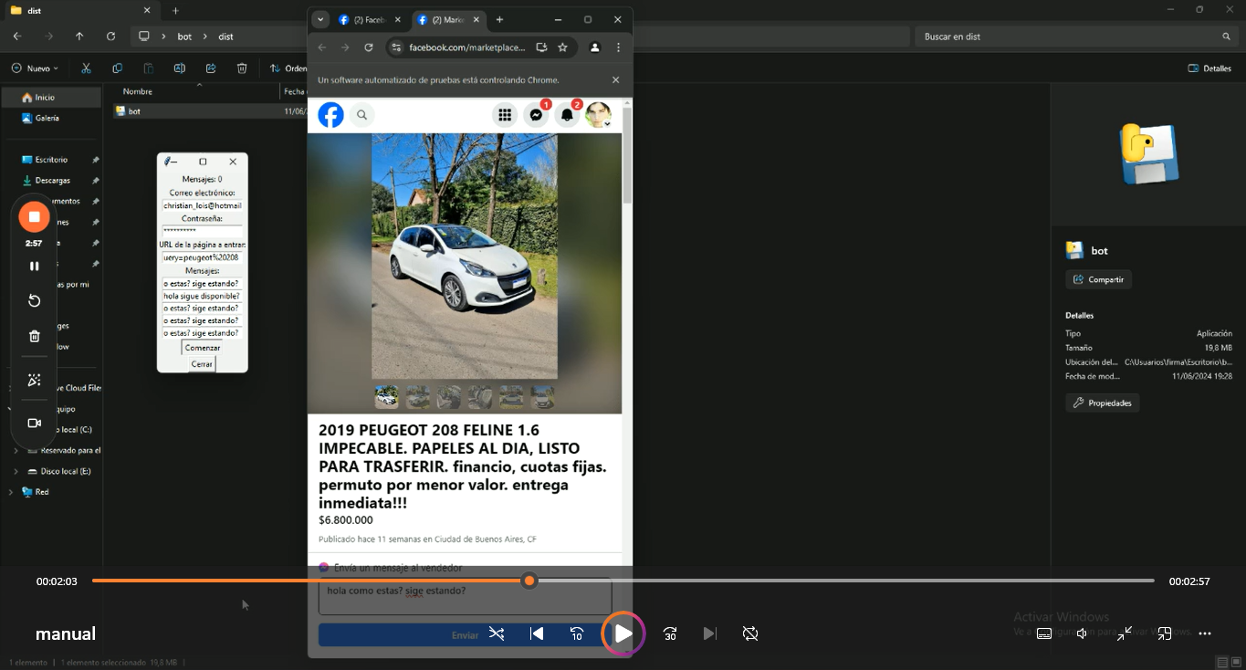Stop the screen recording
Image resolution: width=1246 pixels, height=670 pixels.
point(34,217)
